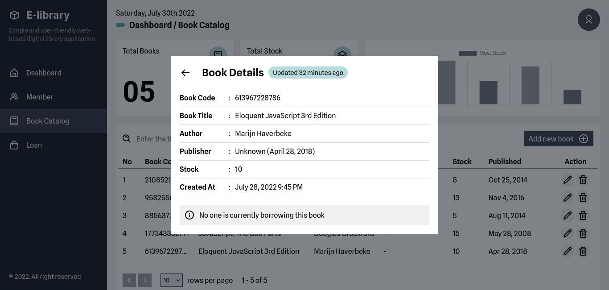Click the Add new book button
This screenshot has height=290, width=609.
[x=558, y=139]
